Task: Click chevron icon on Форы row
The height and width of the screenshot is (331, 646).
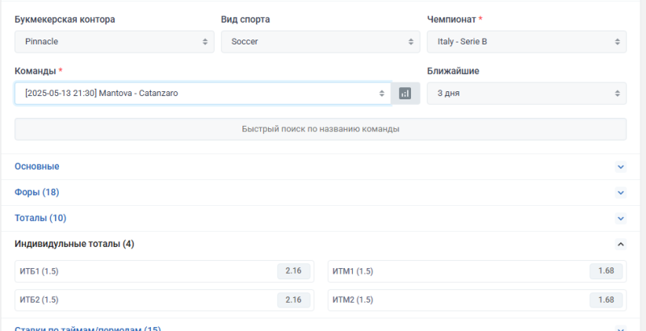Action: 620,193
